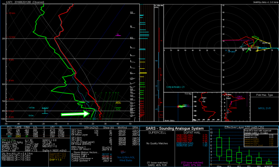Click the SHIP = 1.0 value
The width and height of the screenshot is (279, 167).
click(55, 160)
